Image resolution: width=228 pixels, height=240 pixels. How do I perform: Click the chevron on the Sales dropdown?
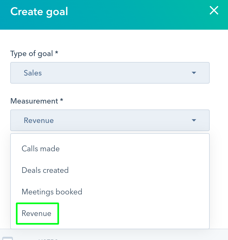coord(194,73)
